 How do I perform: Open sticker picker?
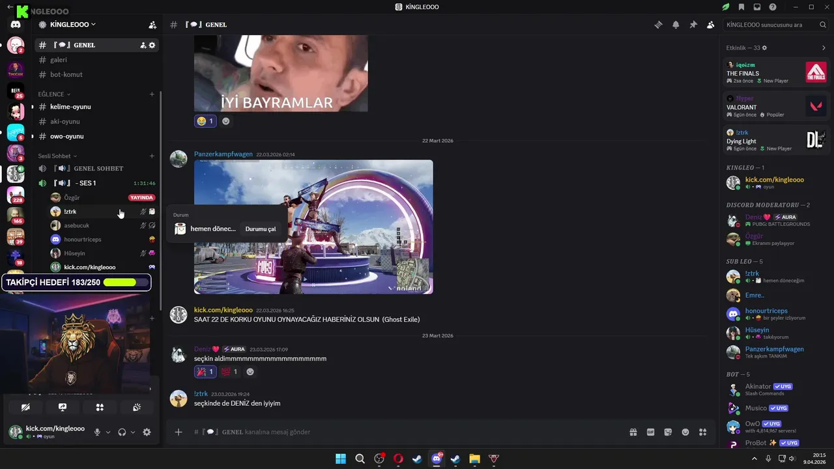(668, 432)
